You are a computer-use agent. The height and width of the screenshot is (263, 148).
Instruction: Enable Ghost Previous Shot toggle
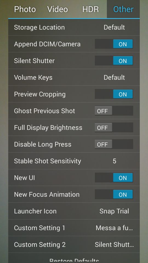pyautogui.click(x=114, y=111)
